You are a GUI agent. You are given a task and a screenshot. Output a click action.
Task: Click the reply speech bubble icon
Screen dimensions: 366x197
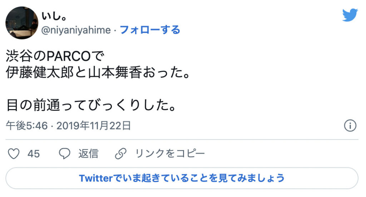[65, 154]
